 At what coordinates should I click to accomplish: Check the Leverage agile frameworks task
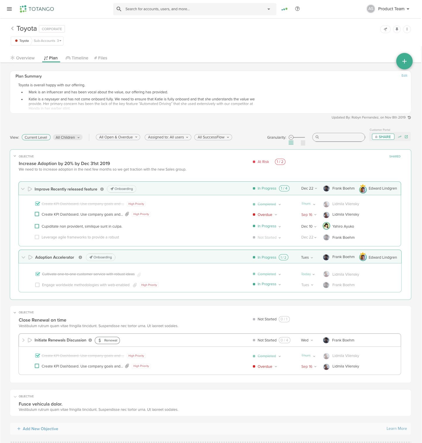[37, 237]
